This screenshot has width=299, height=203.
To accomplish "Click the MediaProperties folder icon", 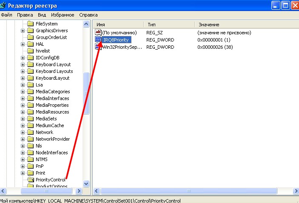I will click(x=30, y=105).
